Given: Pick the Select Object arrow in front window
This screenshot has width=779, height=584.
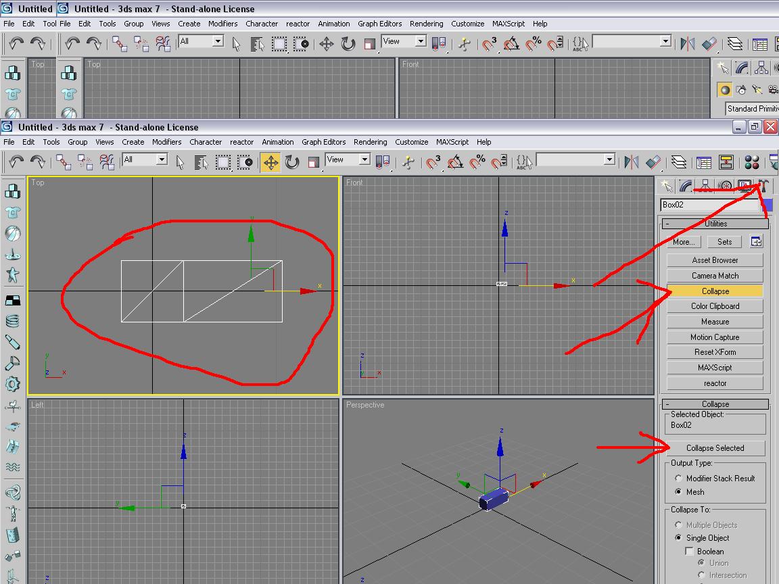Looking at the screenshot, I should [180, 162].
